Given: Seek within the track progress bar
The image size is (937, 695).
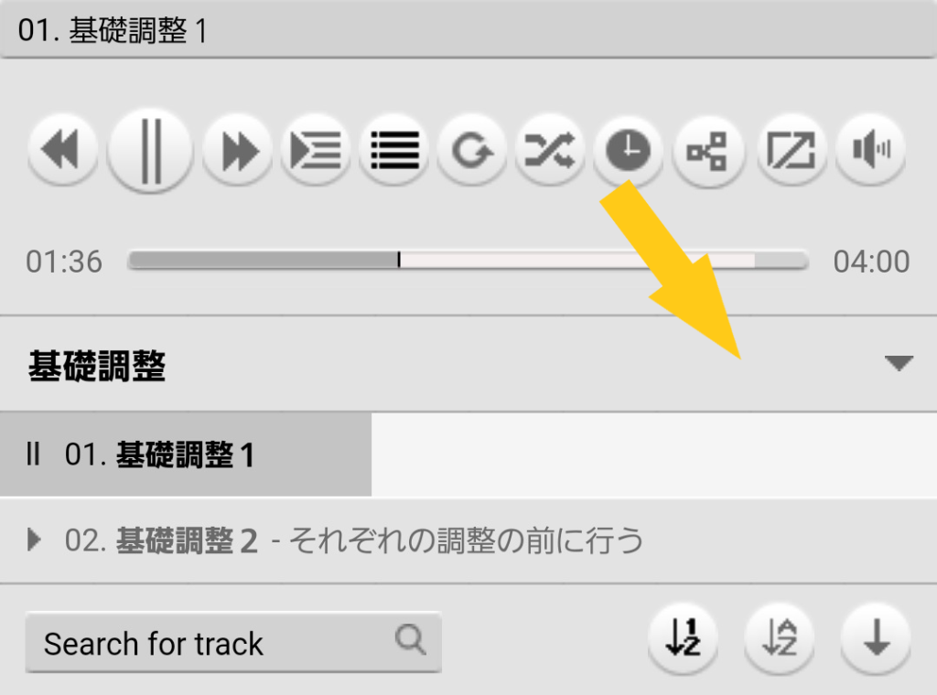Looking at the screenshot, I should pos(468,261).
